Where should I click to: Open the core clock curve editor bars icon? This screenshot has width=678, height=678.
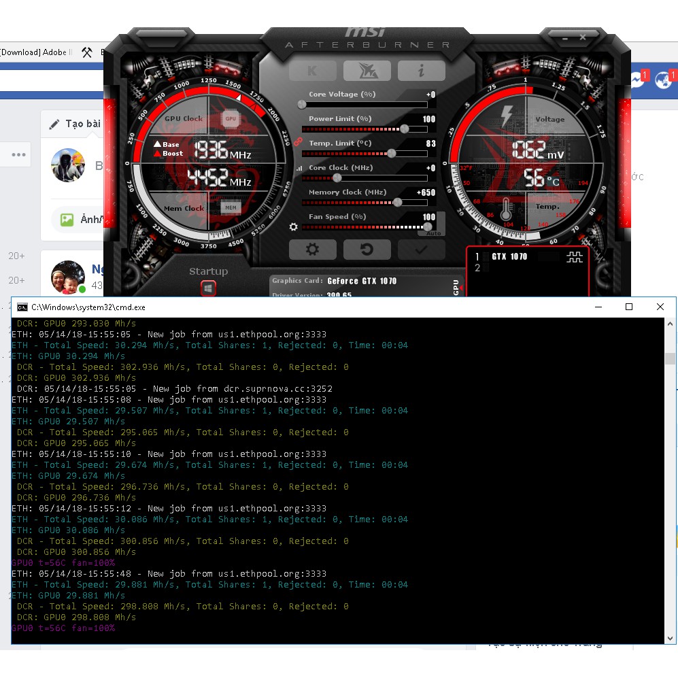tap(298, 168)
